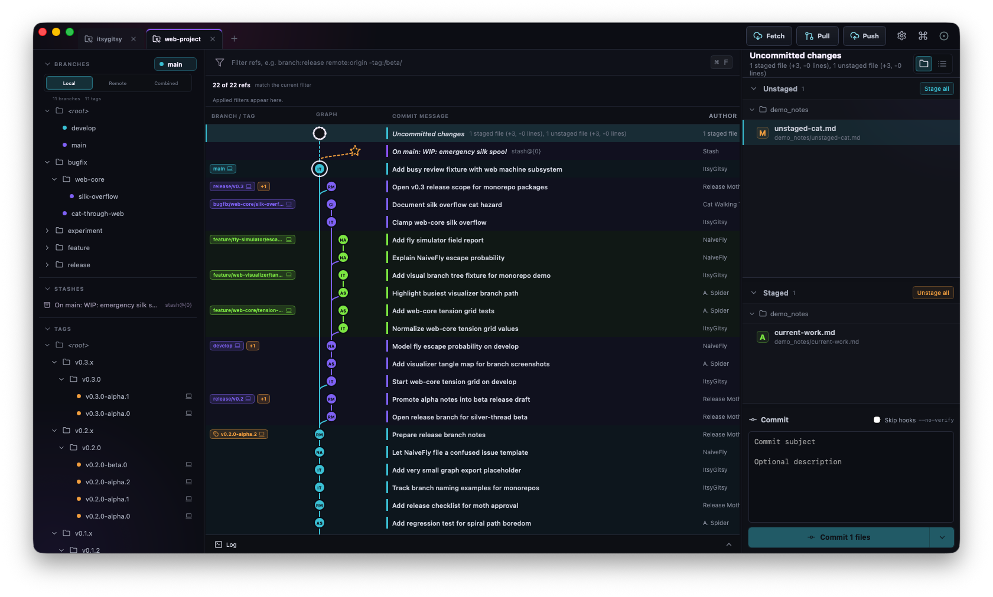Select the Remote branches view
This screenshot has width=993, height=597.
tap(118, 83)
